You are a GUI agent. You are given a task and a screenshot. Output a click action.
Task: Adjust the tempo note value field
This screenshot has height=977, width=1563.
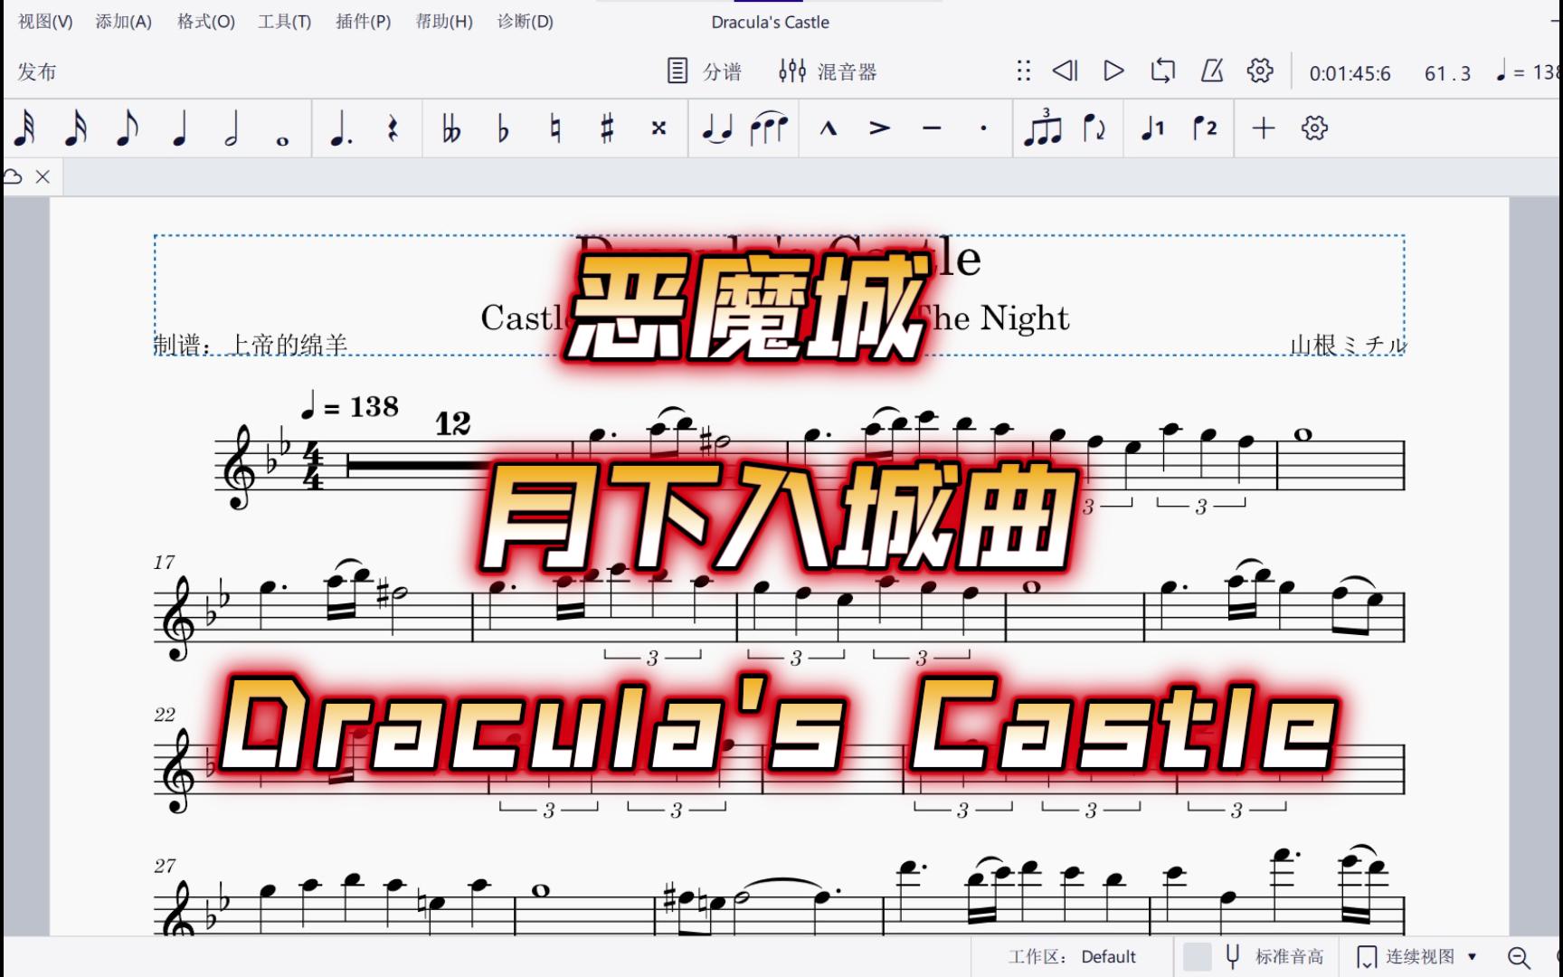coord(1529,71)
